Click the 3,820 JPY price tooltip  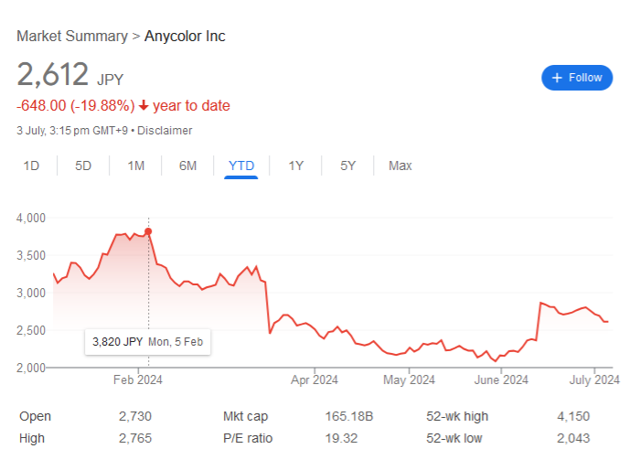tap(148, 342)
